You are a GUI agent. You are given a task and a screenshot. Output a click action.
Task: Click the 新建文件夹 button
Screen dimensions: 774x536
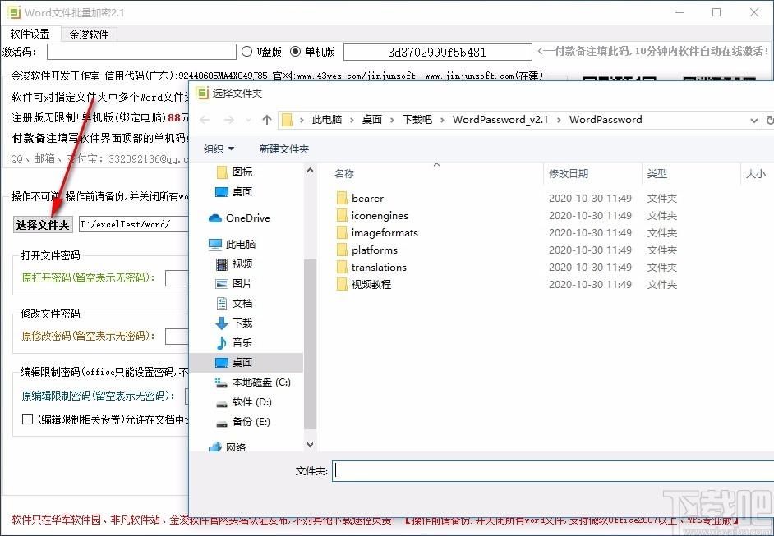[x=283, y=149]
